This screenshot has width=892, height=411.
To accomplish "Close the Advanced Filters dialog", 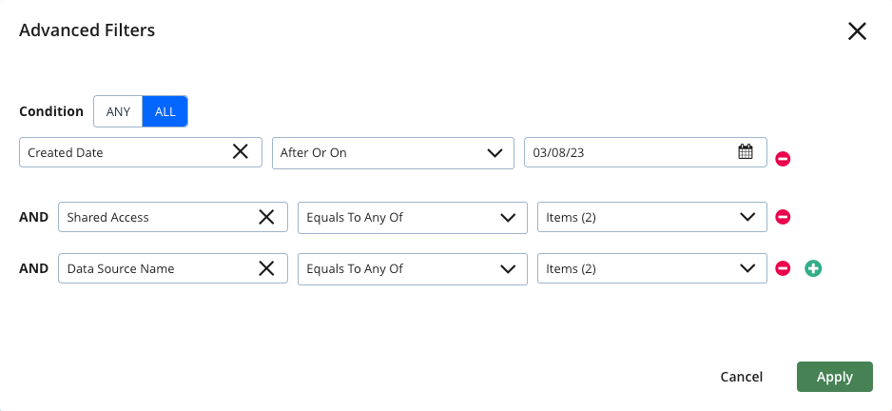I will (x=857, y=31).
